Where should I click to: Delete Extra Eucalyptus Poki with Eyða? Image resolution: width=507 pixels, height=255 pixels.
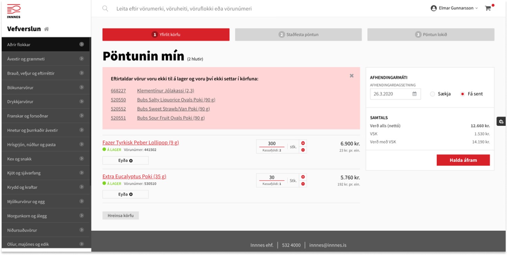125,194
